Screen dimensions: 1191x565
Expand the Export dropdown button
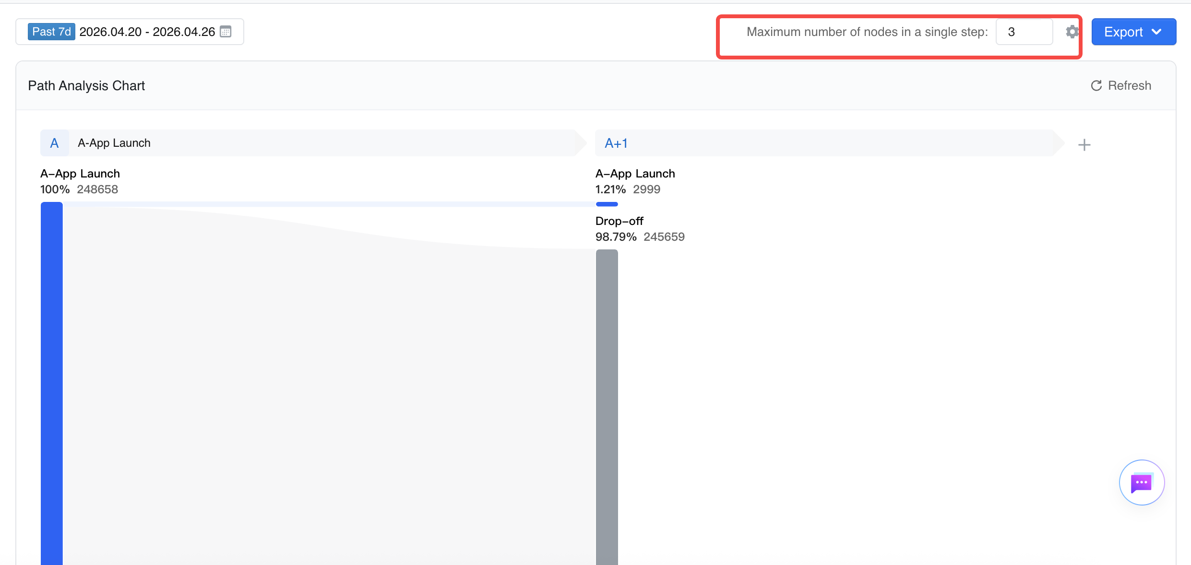[1133, 32]
